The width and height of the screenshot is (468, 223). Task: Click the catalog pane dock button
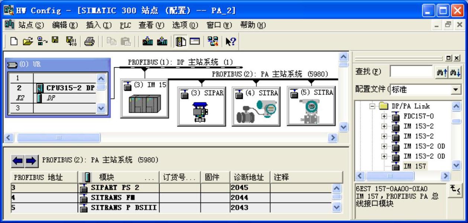click(x=449, y=58)
